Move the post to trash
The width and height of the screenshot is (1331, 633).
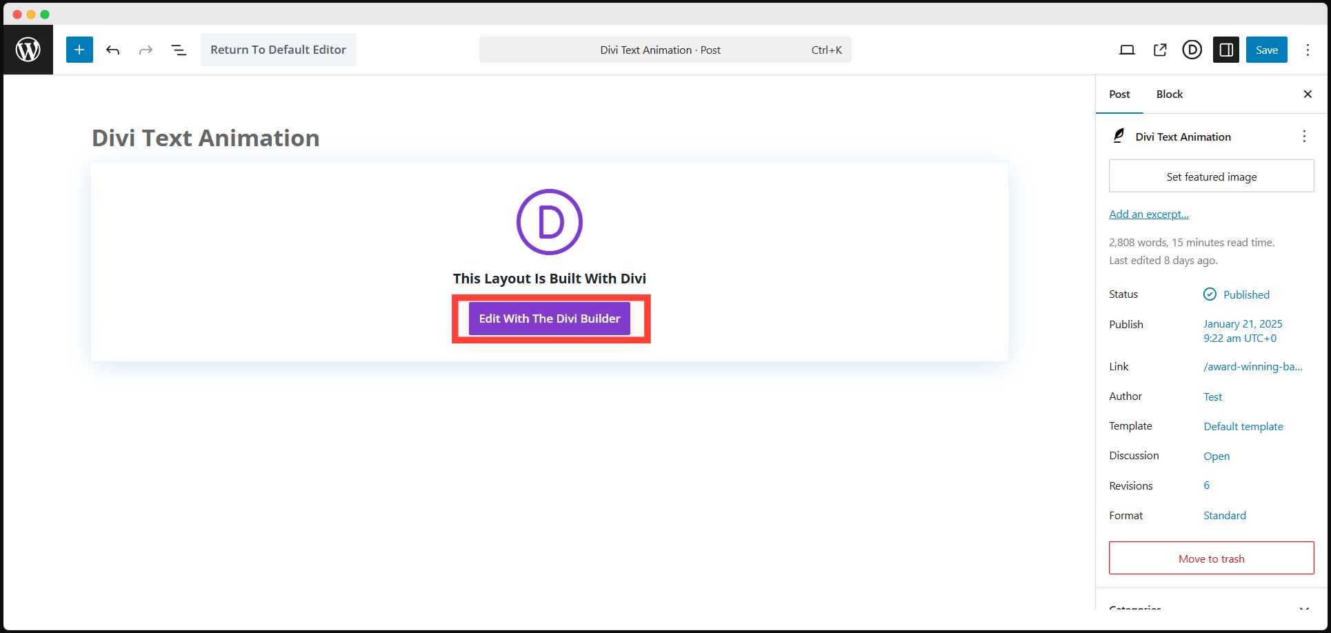(1212, 559)
